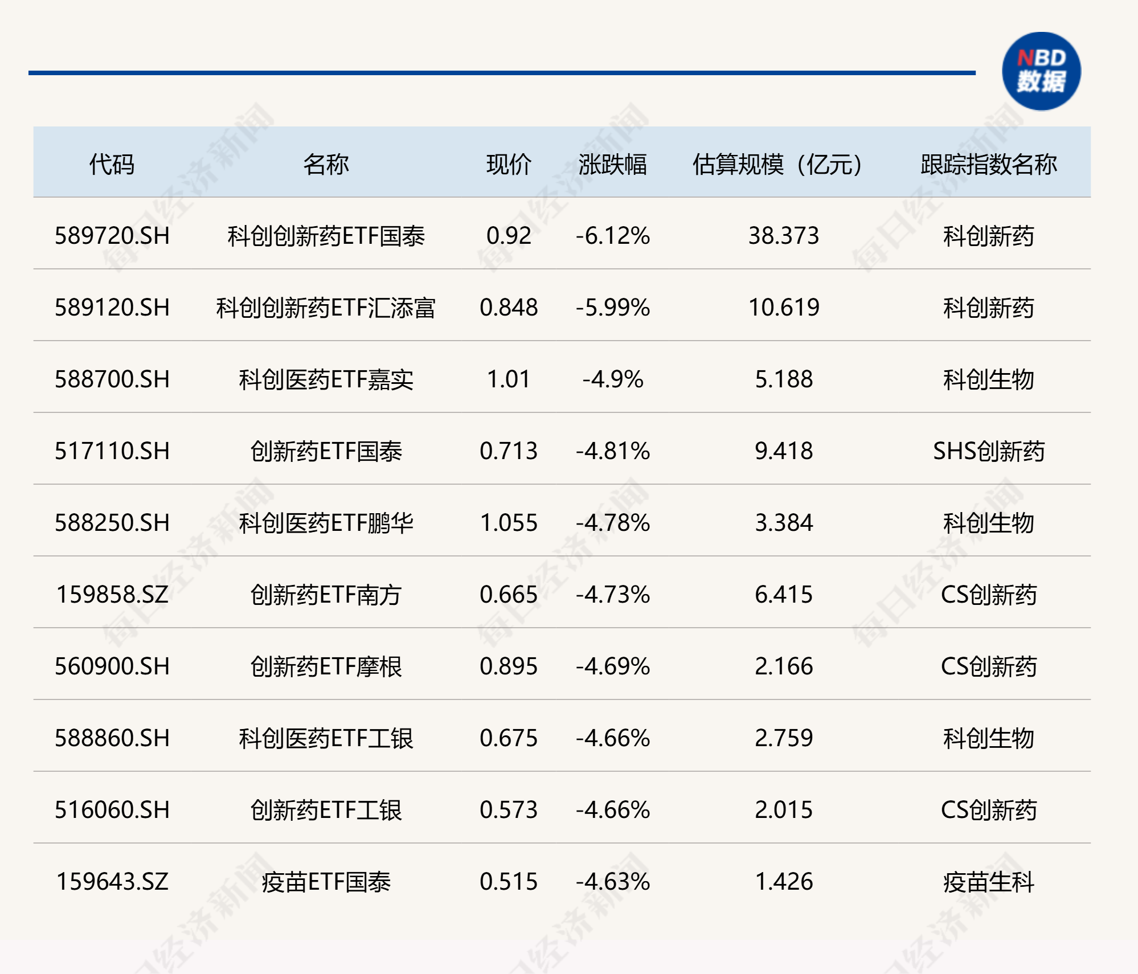Click fund name 科创创新药ETF汇添富
Screen dimensions: 1138x974
coord(326,307)
